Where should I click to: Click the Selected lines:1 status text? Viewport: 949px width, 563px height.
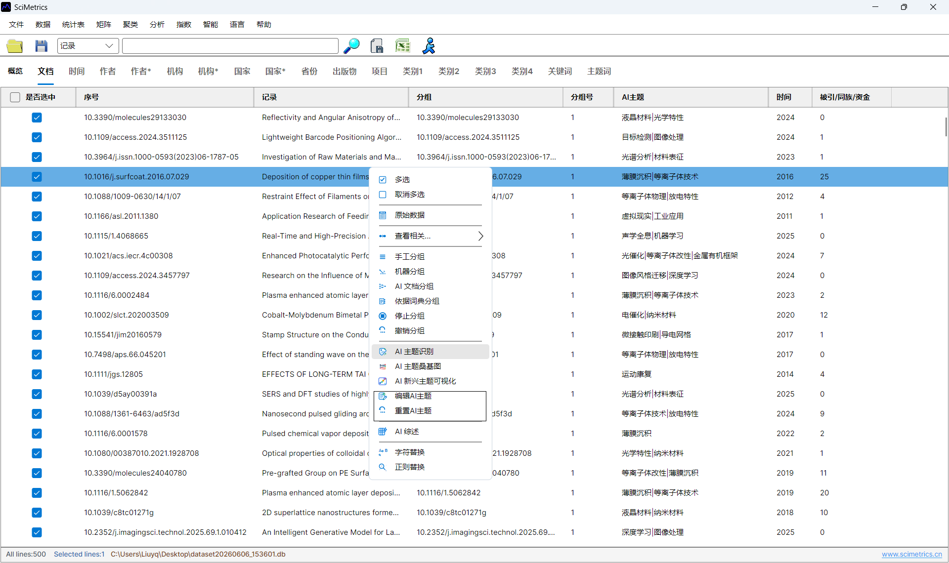pyautogui.click(x=79, y=554)
